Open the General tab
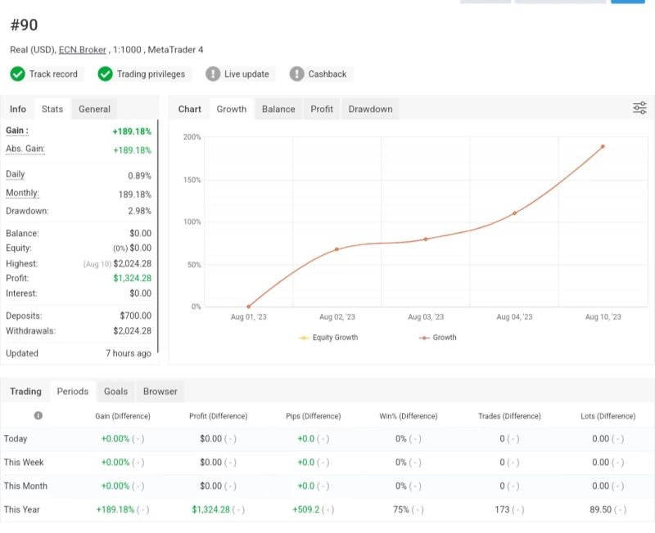The image size is (655, 533). click(94, 109)
